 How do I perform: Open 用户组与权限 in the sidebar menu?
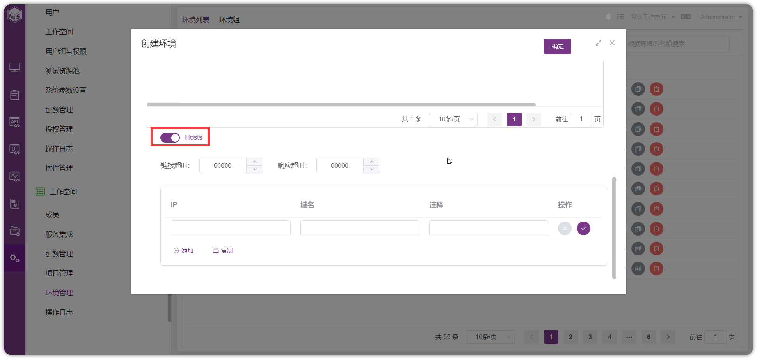66,51
